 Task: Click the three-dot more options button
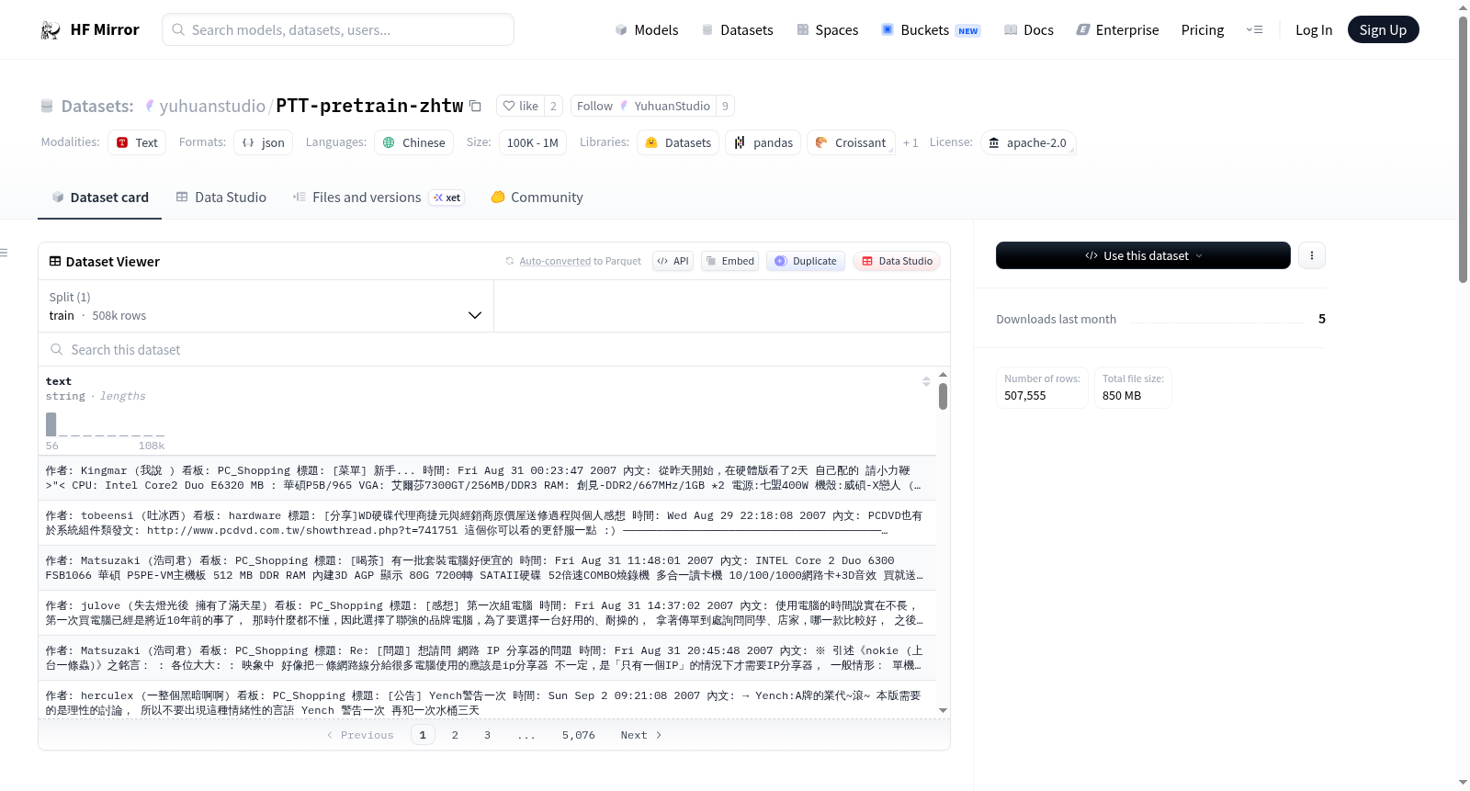pos(1311,255)
